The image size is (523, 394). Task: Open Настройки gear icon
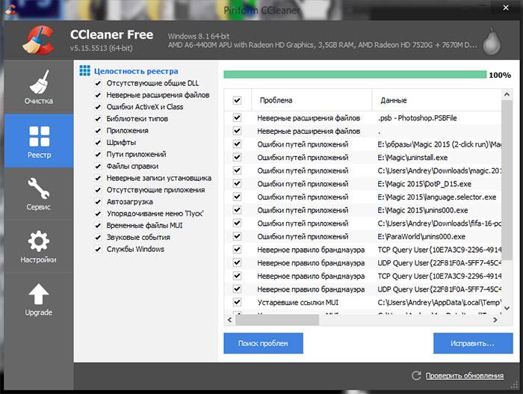[37, 241]
